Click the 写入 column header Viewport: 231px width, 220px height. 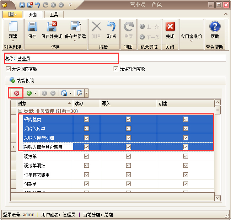pos(128,103)
